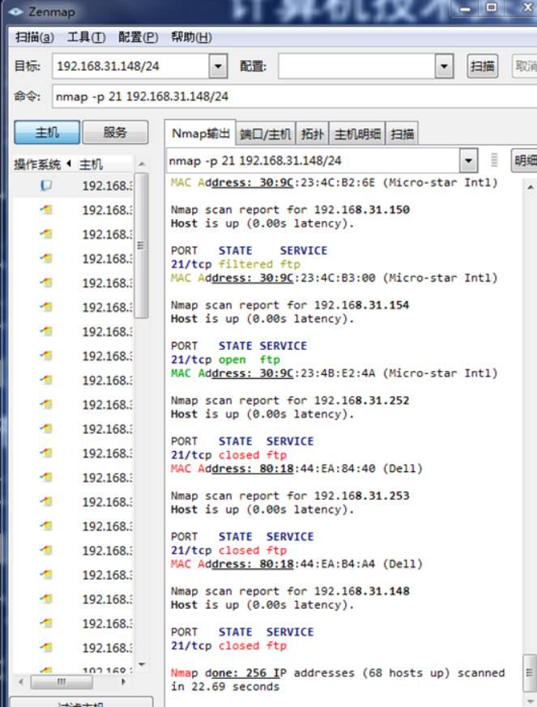Click 'Nmap done: 256 IP addresses' summary line
Screen dimensions: 537x707
coord(338,673)
